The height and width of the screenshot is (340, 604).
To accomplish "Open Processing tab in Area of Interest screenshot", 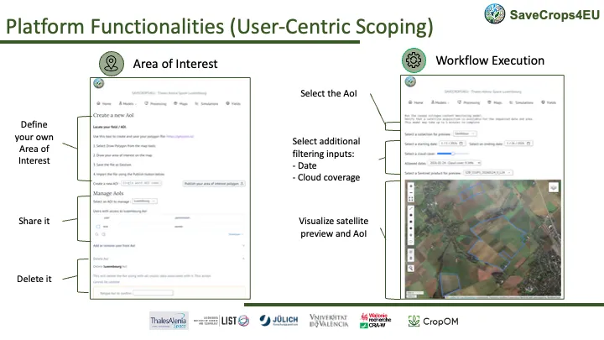I will point(156,103).
